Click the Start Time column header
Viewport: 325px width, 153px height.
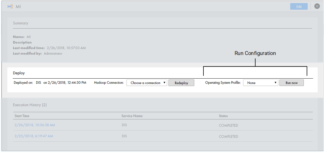coord(22,116)
